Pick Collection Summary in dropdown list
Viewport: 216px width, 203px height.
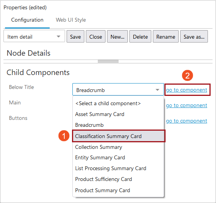tap(118, 147)
